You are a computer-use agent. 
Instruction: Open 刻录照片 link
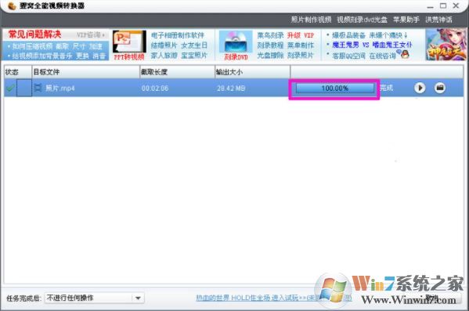point(301,56)
